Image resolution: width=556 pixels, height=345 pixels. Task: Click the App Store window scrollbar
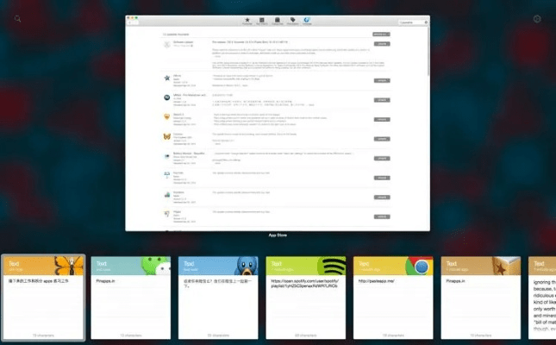pyautogui.click(x=428, y=60)
